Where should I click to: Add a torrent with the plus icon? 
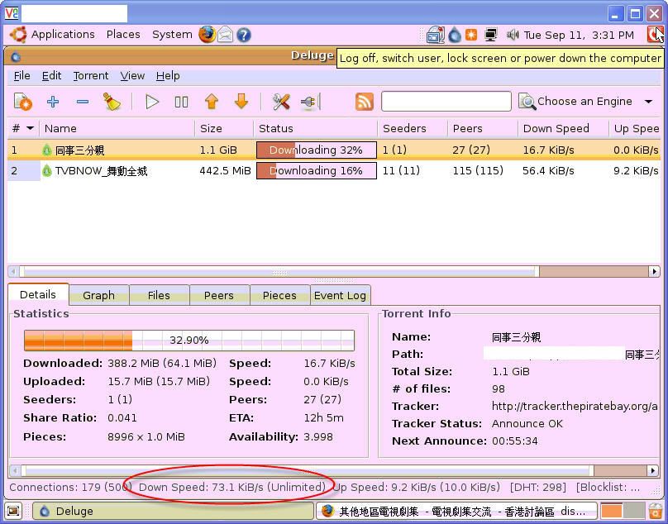50,101
